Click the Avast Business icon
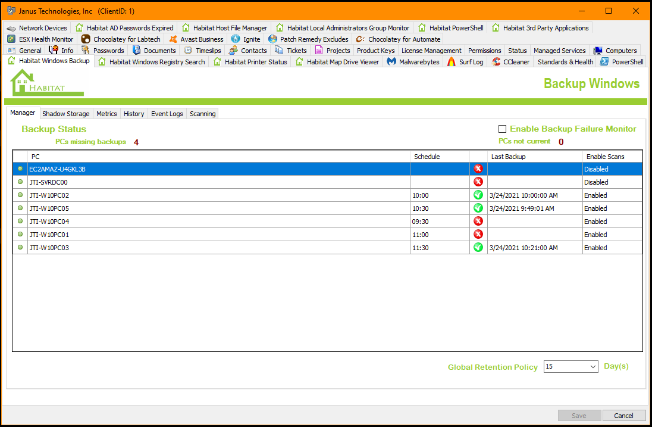Screen dimensions: 652x427 click(x=173, y=39)
